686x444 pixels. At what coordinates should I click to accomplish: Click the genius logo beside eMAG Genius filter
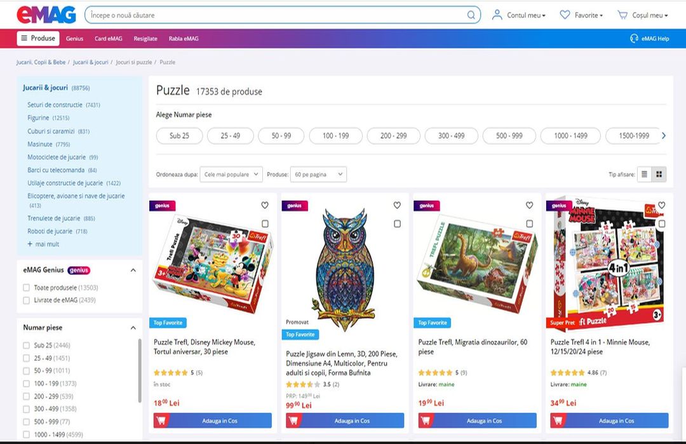[x=79, y=271]
